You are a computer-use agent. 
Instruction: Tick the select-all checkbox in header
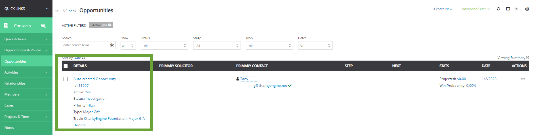coord(66,66)
